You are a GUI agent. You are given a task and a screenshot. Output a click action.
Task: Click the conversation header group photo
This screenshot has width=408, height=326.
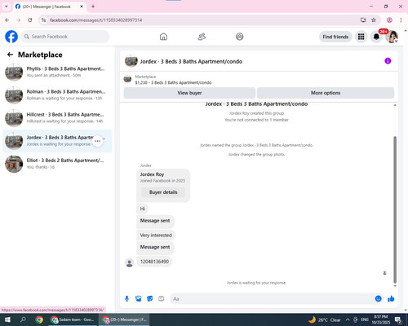(131, 61)
